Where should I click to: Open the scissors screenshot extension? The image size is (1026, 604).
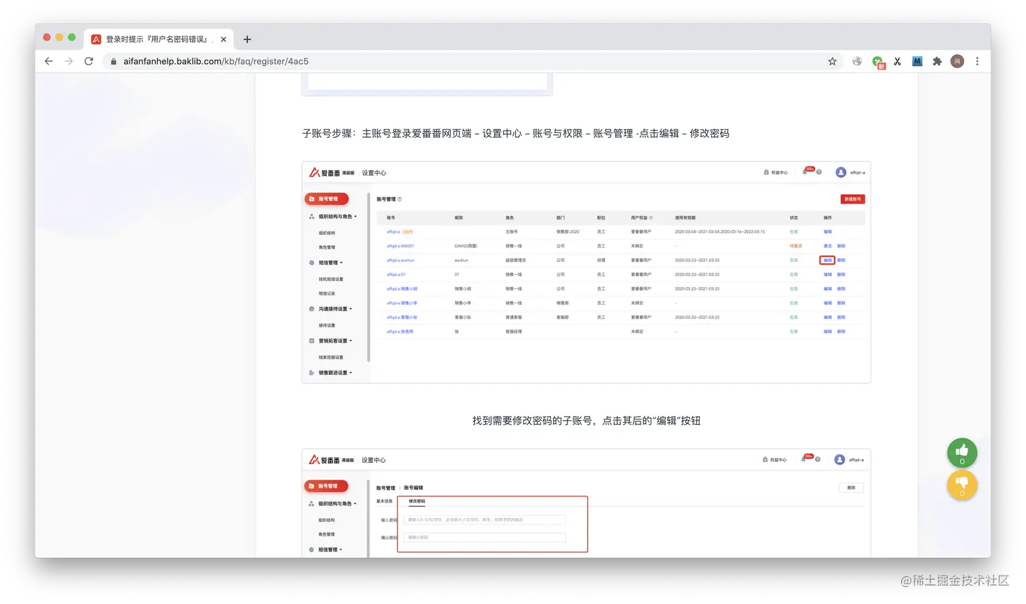pyautogui.click(x=897, y=61)
